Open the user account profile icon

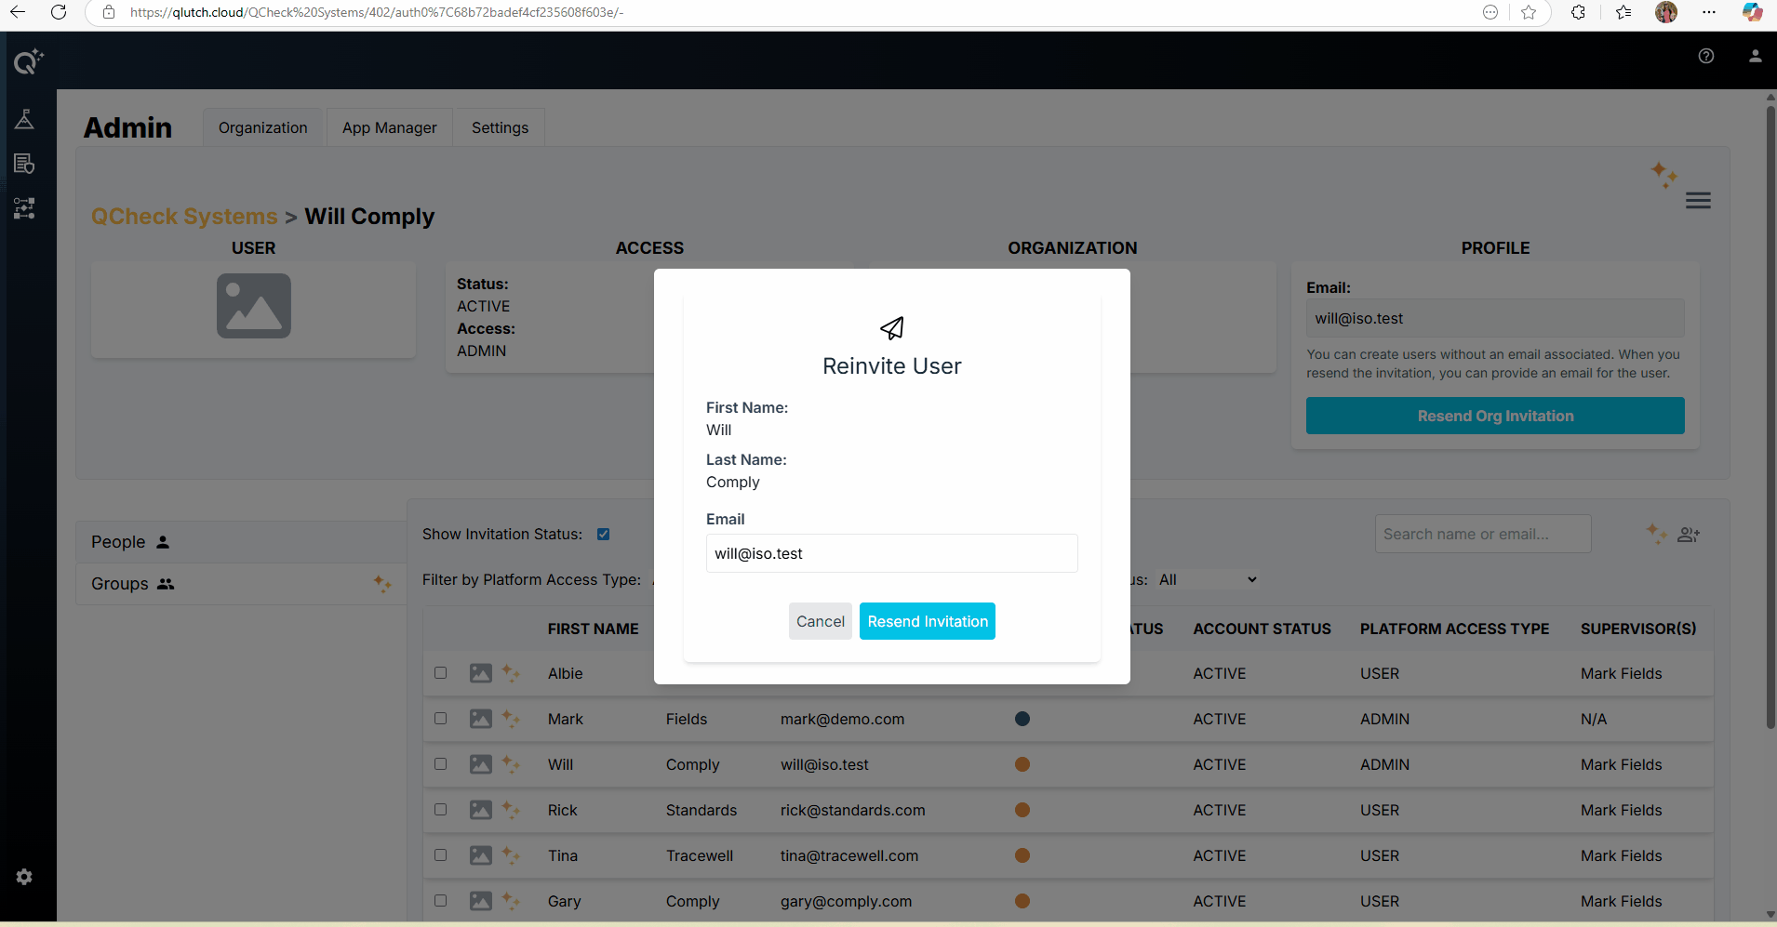pyautogui.click(x=1755, y=56)
